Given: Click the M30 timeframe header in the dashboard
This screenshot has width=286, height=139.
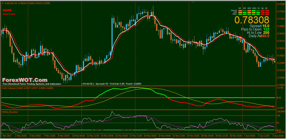Looking at the screenshot, I should click(254, 8).
